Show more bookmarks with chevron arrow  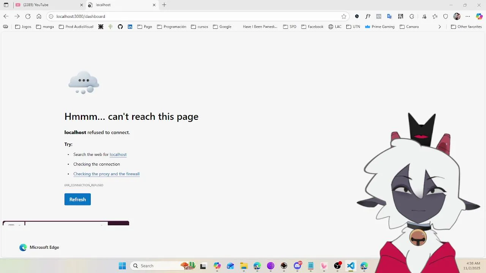pos(440,27)
